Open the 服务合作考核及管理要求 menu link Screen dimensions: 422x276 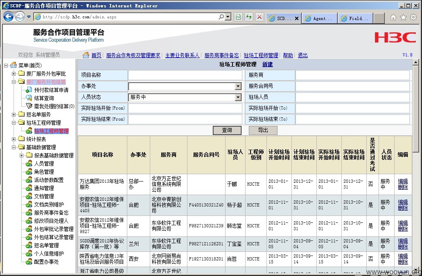(x=133, y=55)
